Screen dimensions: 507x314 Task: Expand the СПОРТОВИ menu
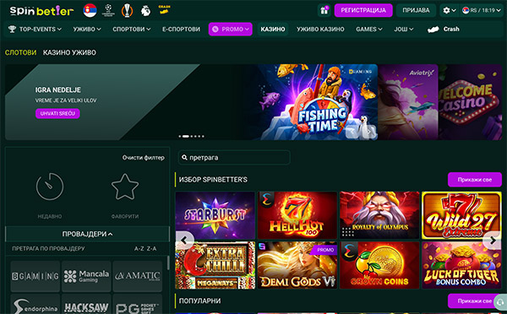[x=132, y=29]
